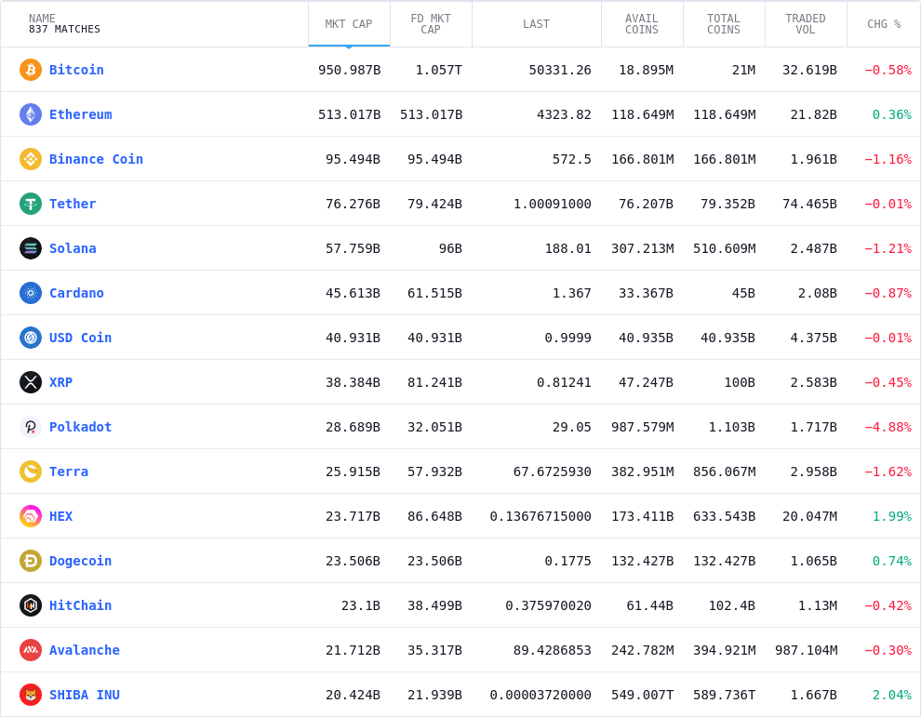Select the Binance Coin logo icon
Image resolution: width=921 pixels, height=717 pixels.
[31, 159]
